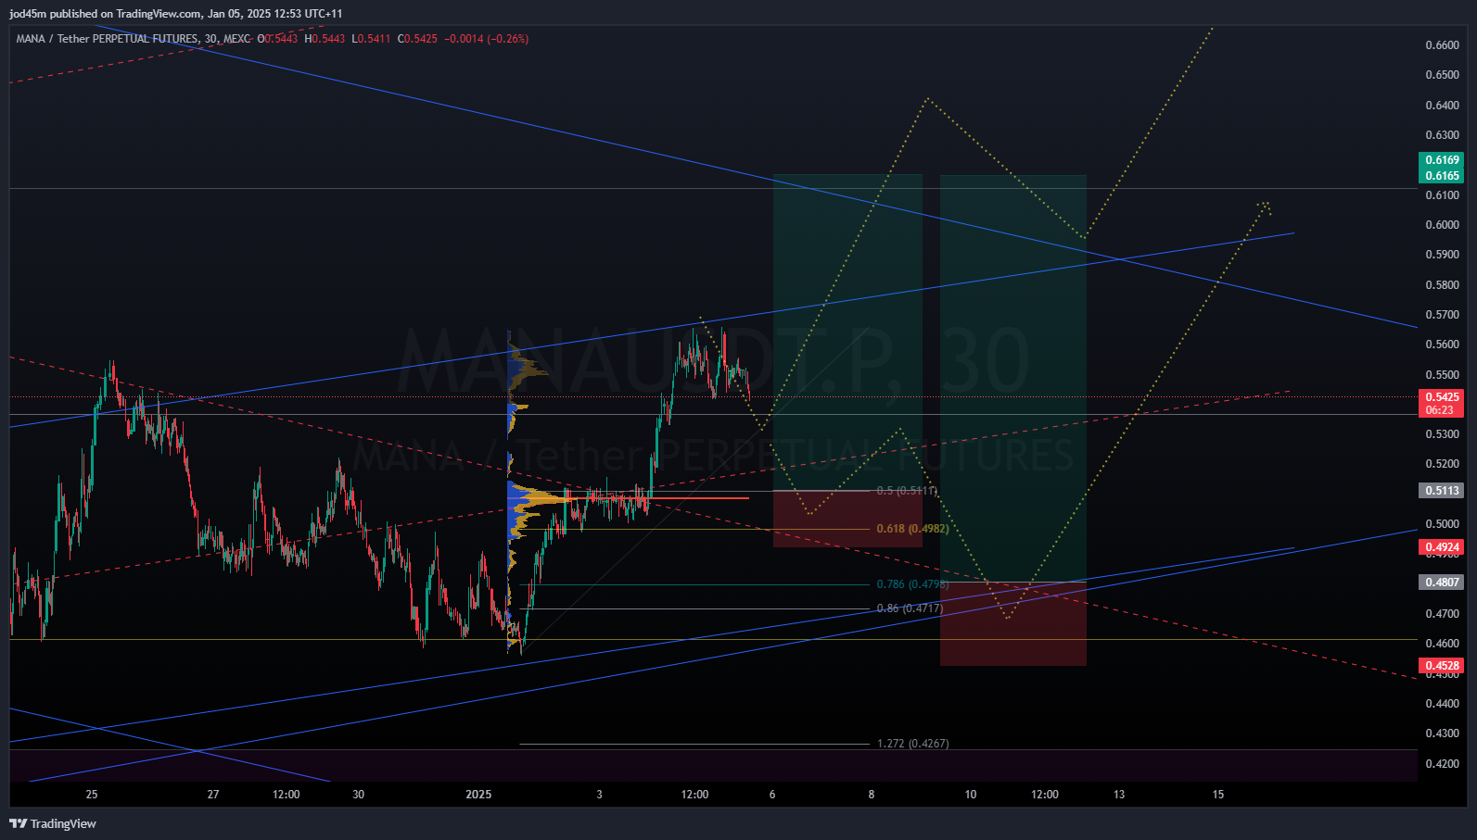Click the green 0.6169 price tag
Image resolution: width=1477 pixels, height=840 pixels.
pos(1442,160)
